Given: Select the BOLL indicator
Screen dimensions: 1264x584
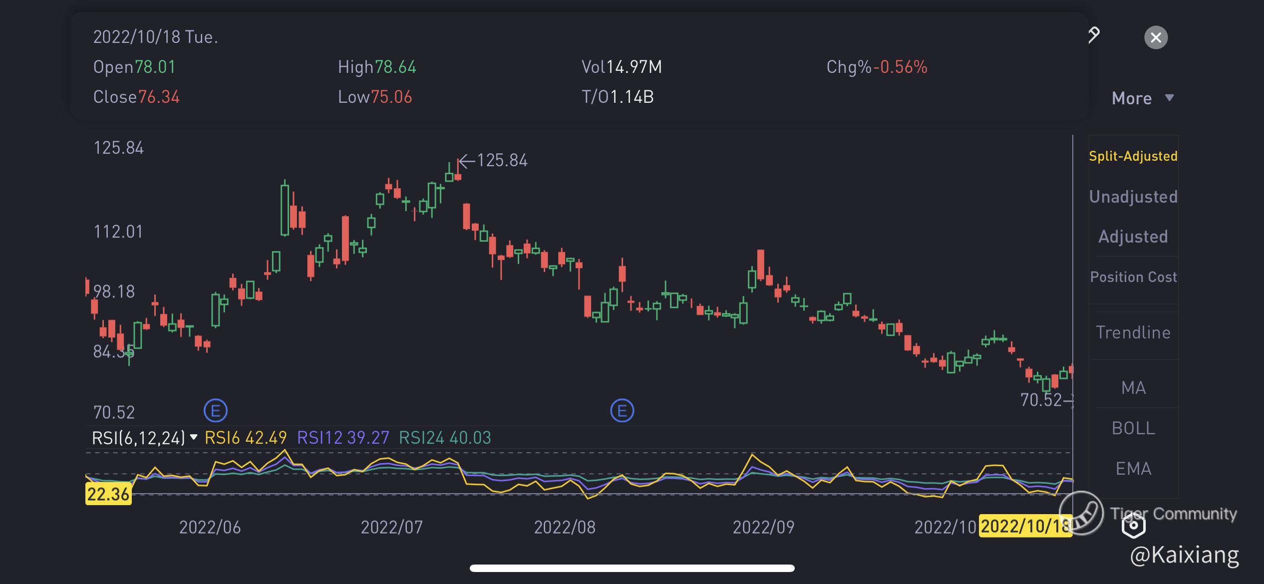Looking at the screenshot, I should 1133,428.
